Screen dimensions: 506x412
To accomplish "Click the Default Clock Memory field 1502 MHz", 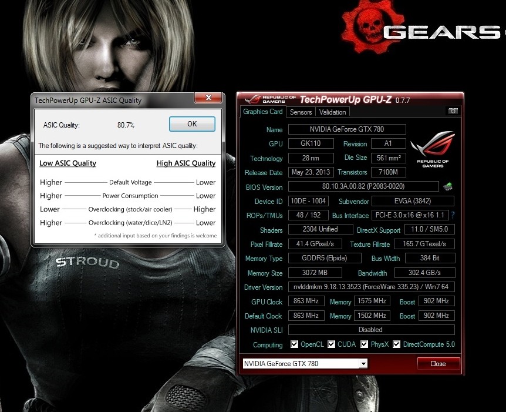I will point(372,316).
